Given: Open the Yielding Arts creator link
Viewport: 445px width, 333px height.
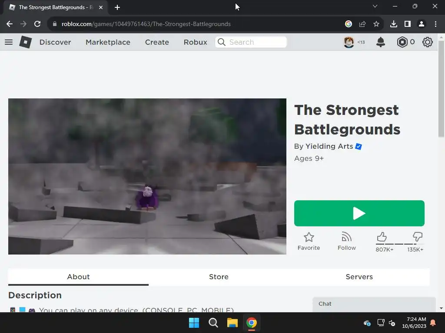Looking at the screenshot, I should 329,147.
